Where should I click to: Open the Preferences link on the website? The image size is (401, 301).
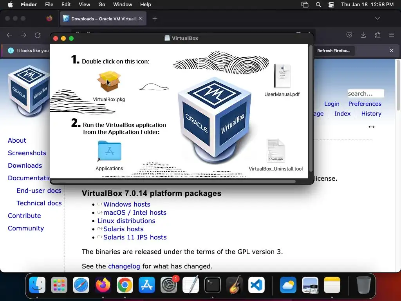tap(365, 103)
